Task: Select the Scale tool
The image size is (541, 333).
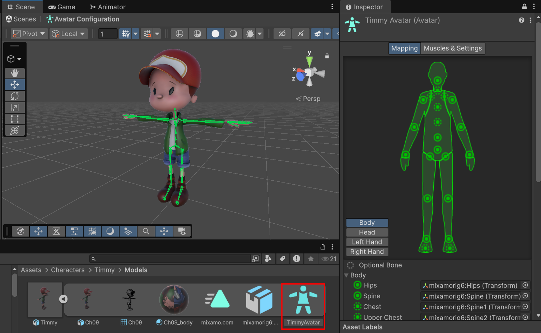Action: 15,108
